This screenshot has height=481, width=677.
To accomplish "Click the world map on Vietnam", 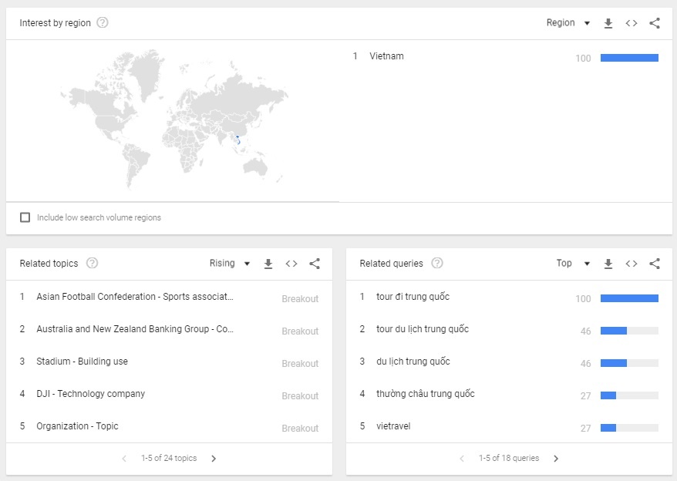I will [x=238, y=141].
